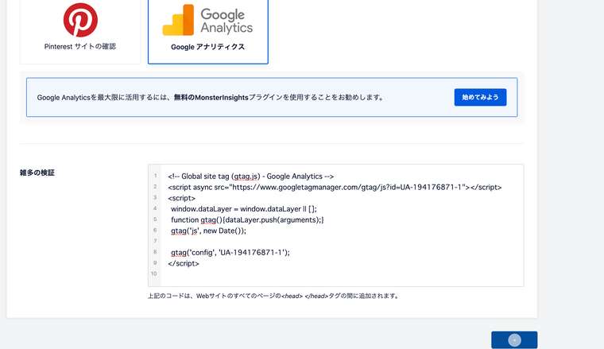This screenshot has width=604, height=349.
Task: Click the helper text beginning 上記のコードは
Action: (274, 296)
